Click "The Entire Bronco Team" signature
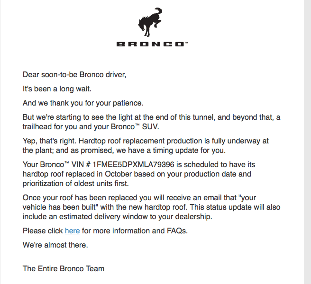Image resolution: width=311 pixels, height=284 pixels. point(64,269)
